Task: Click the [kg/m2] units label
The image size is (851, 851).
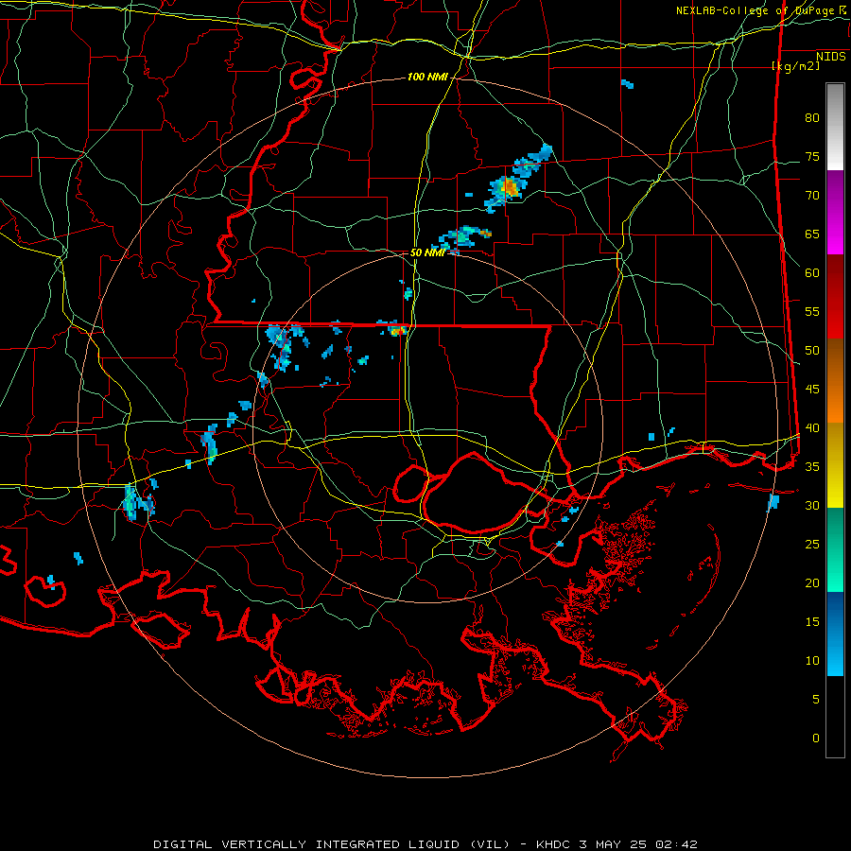Action: (795, 66)
